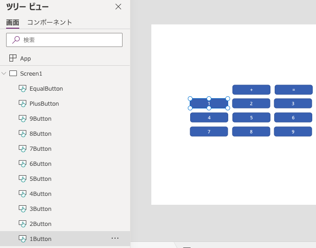316x248 pixels.
Task: Switch to the 画面 tab
Action: point(13,23)
